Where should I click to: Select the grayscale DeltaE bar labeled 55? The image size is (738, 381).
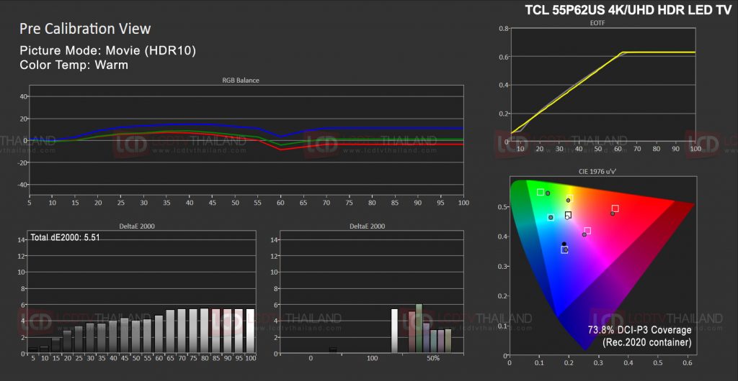(147, 336)
